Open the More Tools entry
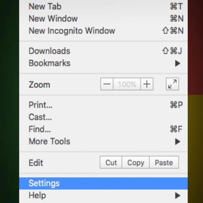The width and height of the screenshot is (203, 203). tap(104, 141)
